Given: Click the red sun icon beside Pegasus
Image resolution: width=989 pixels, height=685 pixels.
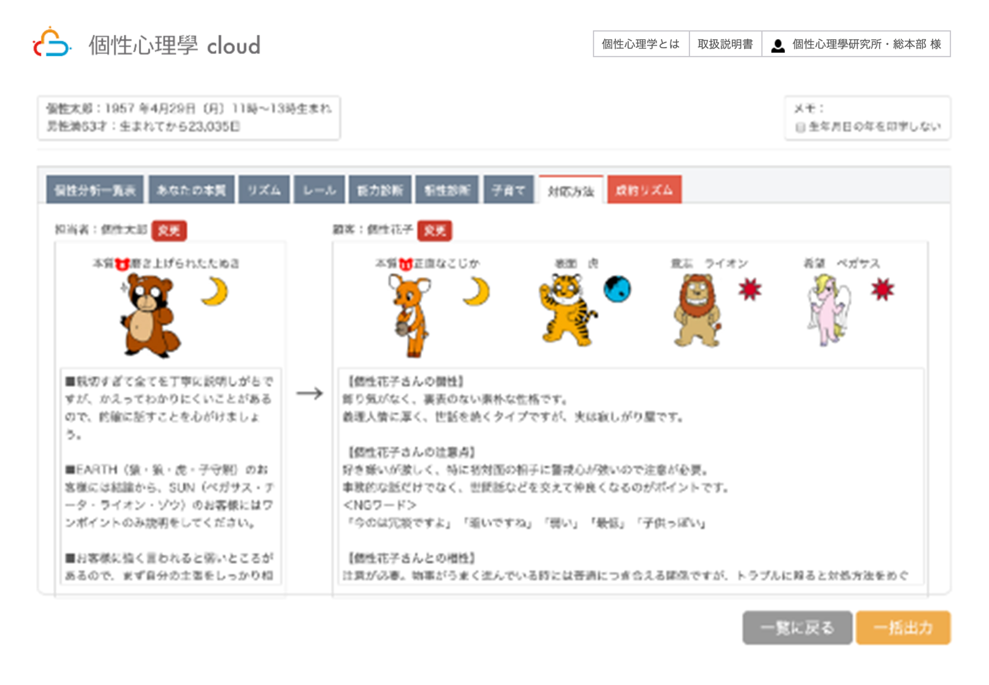Looking at the screenshot, I should [x=882, y=289].
